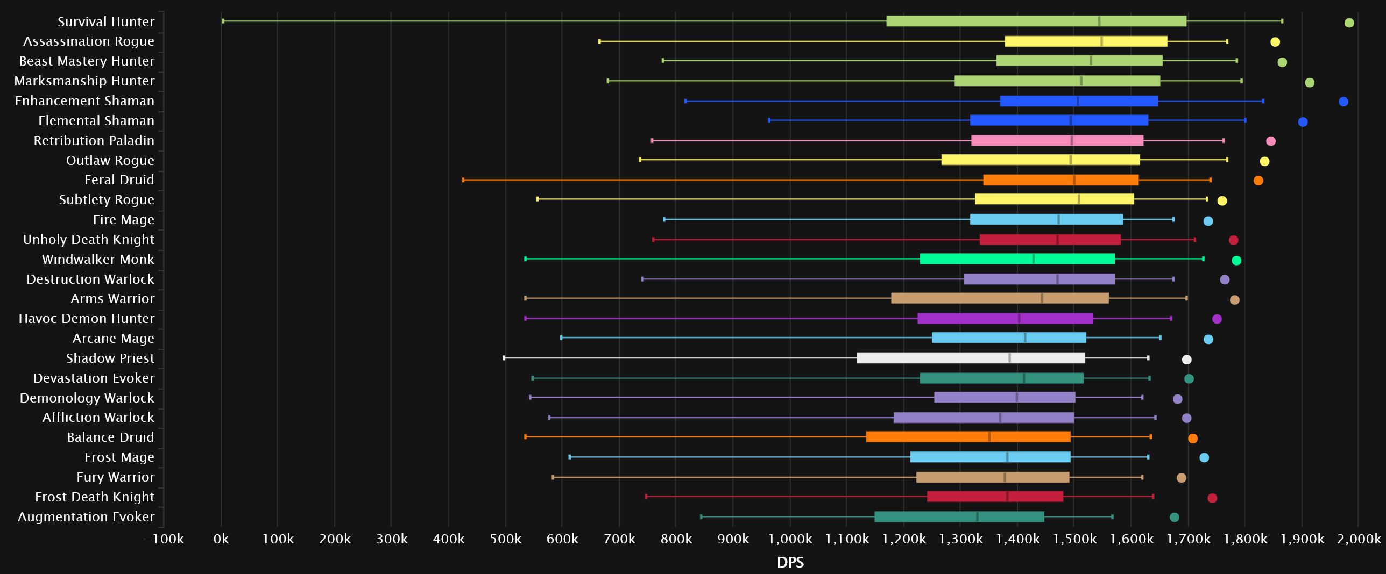Click the Demonology Warlock label
Viewport: 1386px width, 574px height.
[x=87, y=398]
